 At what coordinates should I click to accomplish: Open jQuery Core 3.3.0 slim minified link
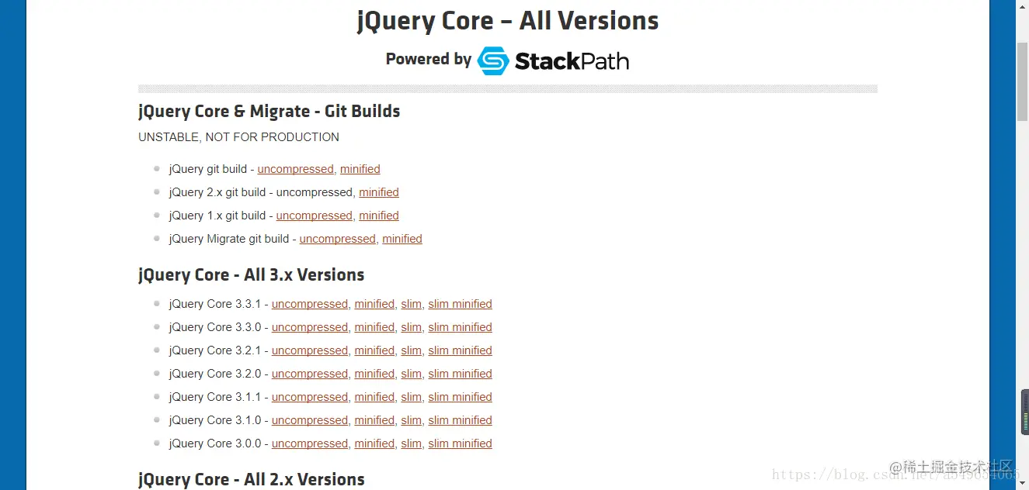point(460,327)
